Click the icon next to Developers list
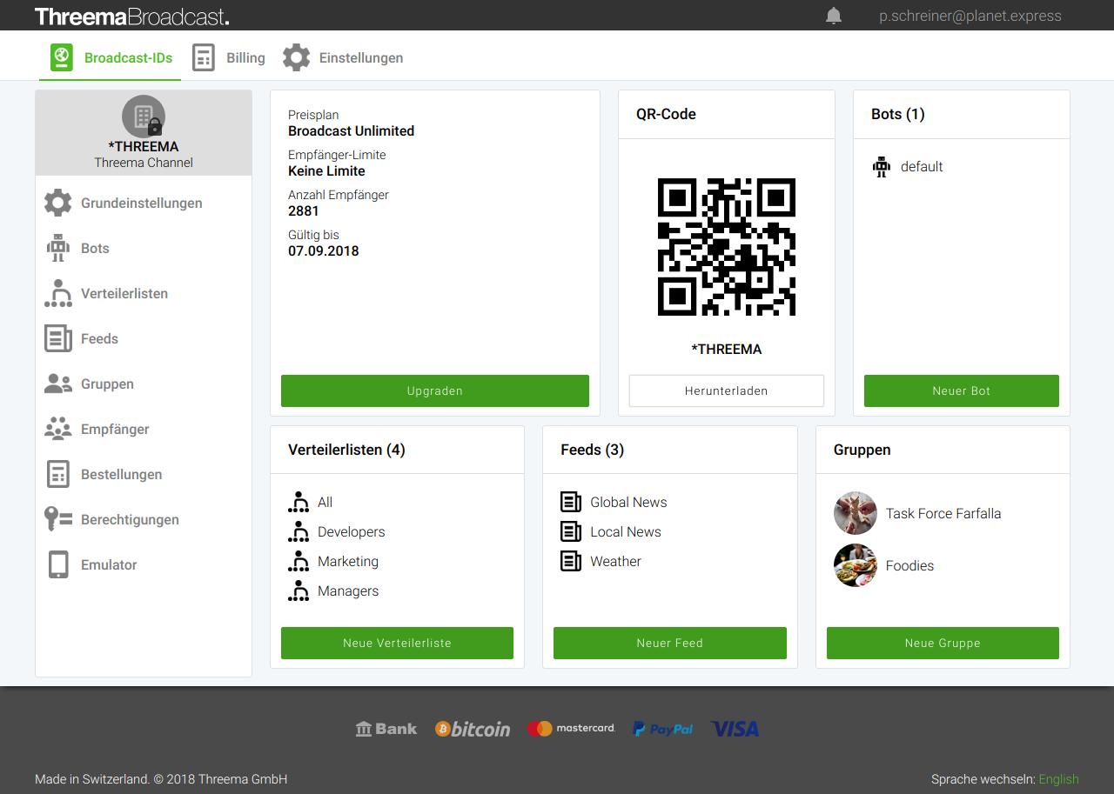The height and width of the screenshot is (794, 1114). tap(299, 532)
